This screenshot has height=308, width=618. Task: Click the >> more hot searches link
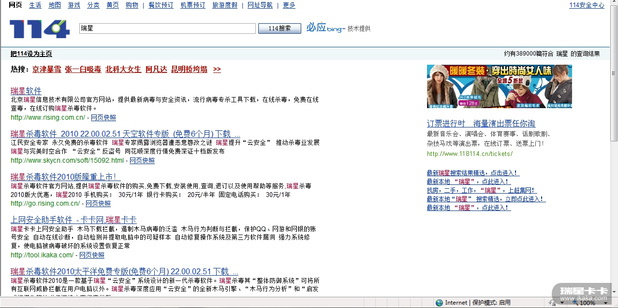(x=217, y=69)
